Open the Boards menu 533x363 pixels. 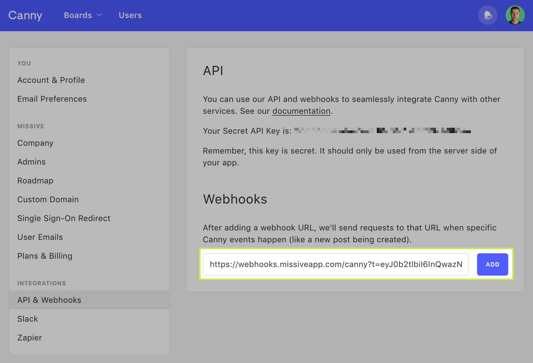(78, 15)
